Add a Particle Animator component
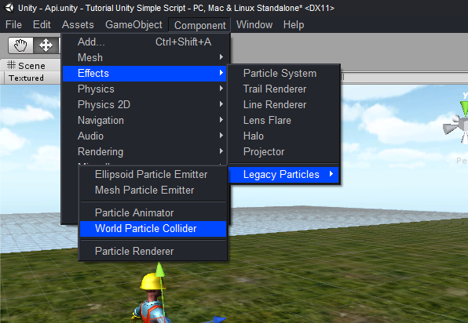The height and width of the screenshot is (323, 468). 153,213
